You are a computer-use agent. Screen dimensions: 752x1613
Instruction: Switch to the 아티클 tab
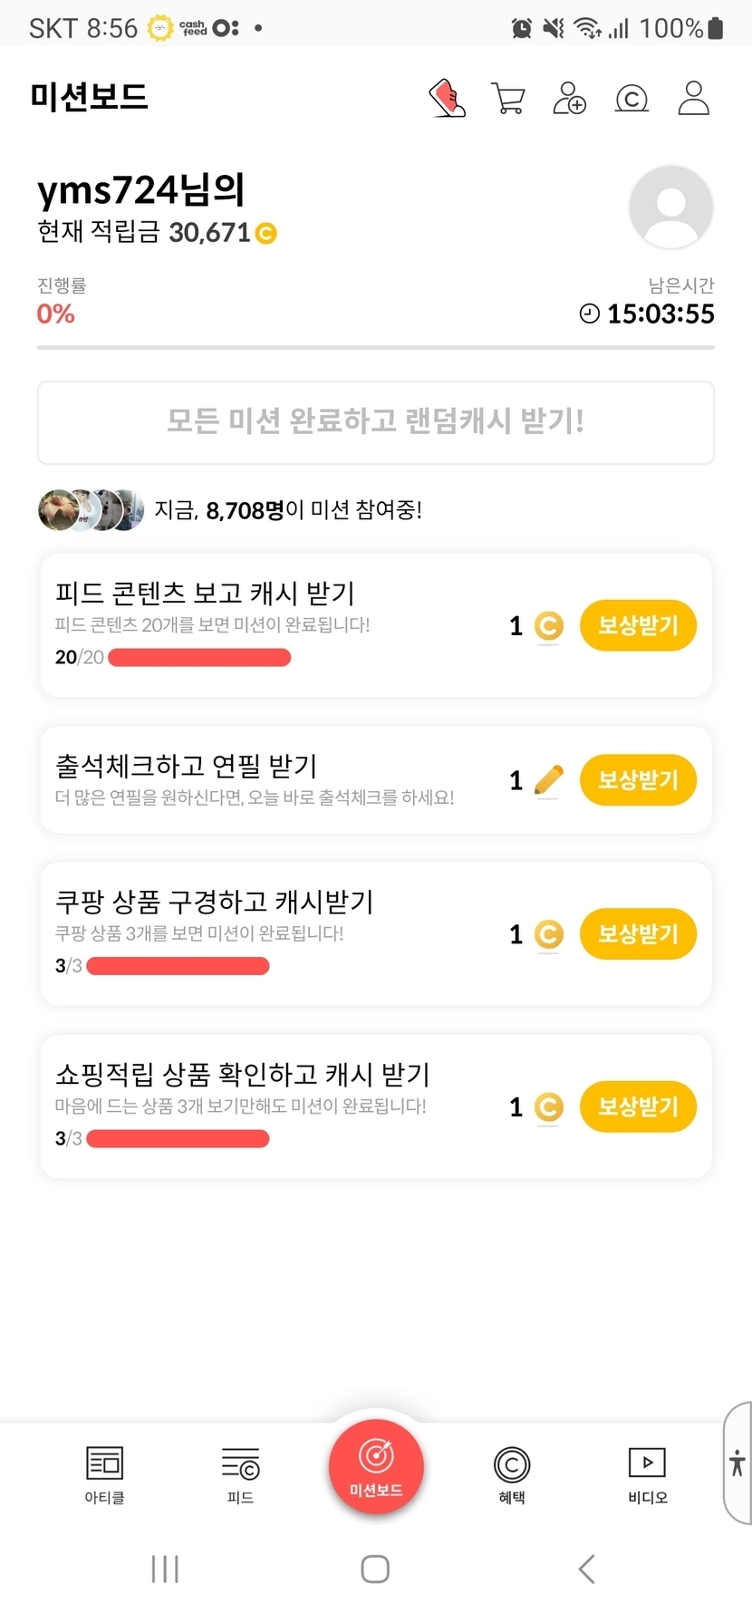[104, 1474]
